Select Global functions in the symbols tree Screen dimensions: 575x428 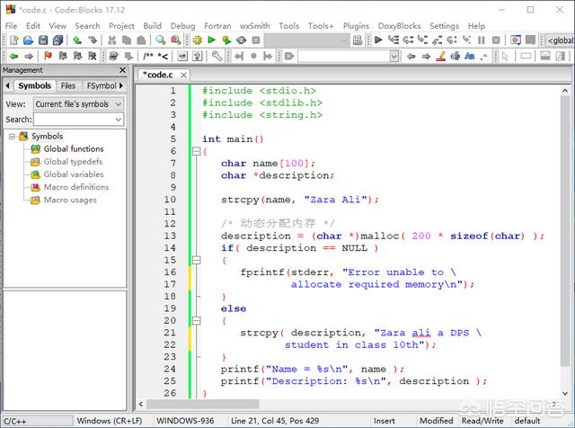(x=73, y=149)
